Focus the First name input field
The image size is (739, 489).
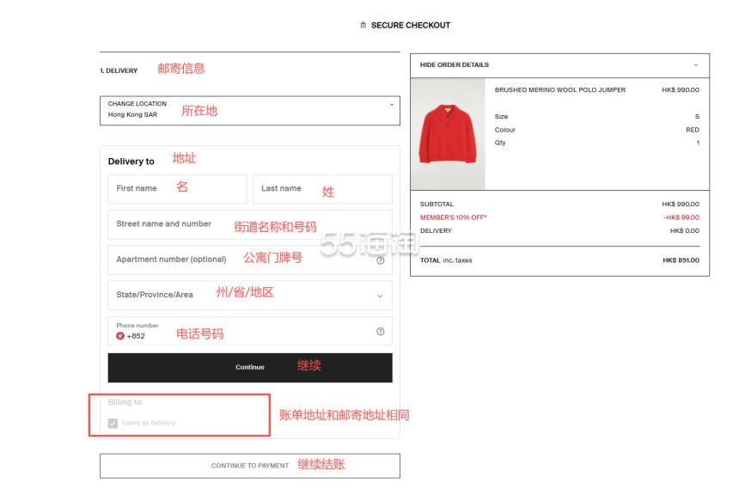[177, 189]
